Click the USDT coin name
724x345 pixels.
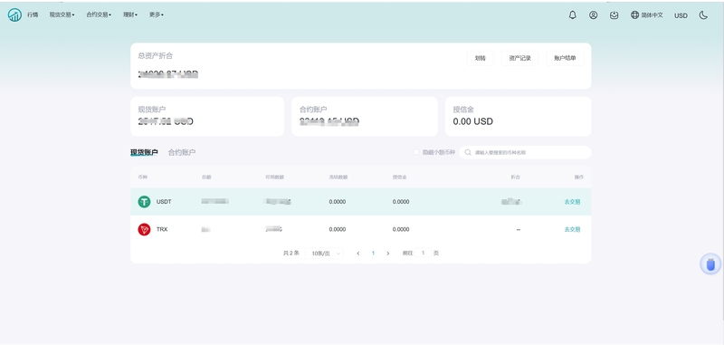[x=164, y=202]
